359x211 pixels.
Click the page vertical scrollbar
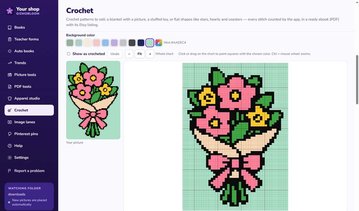point(357,79)
